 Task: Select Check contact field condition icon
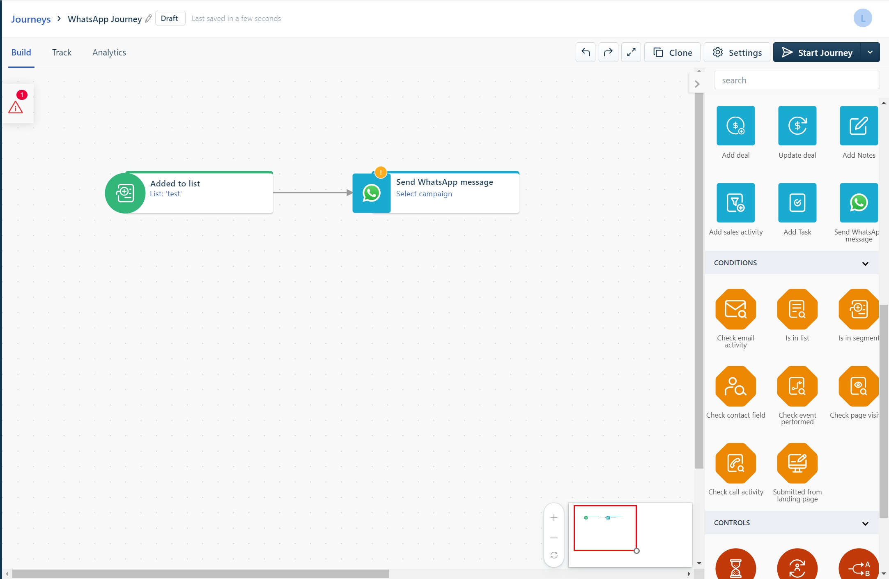[735, 386]
